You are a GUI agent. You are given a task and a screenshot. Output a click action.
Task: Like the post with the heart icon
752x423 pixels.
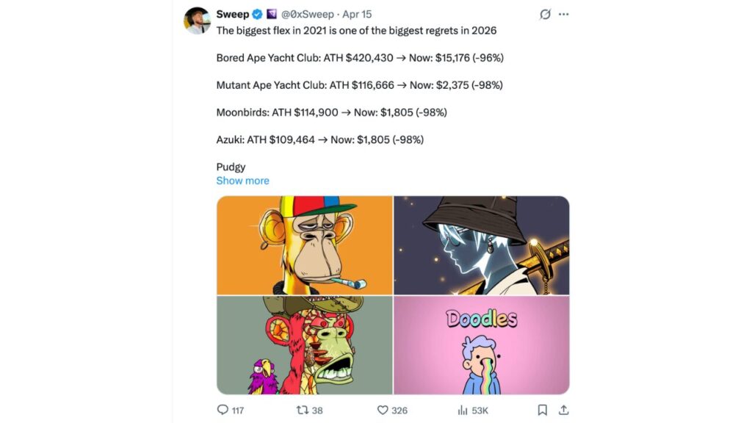pyautogui.click(x=382, y=410)
